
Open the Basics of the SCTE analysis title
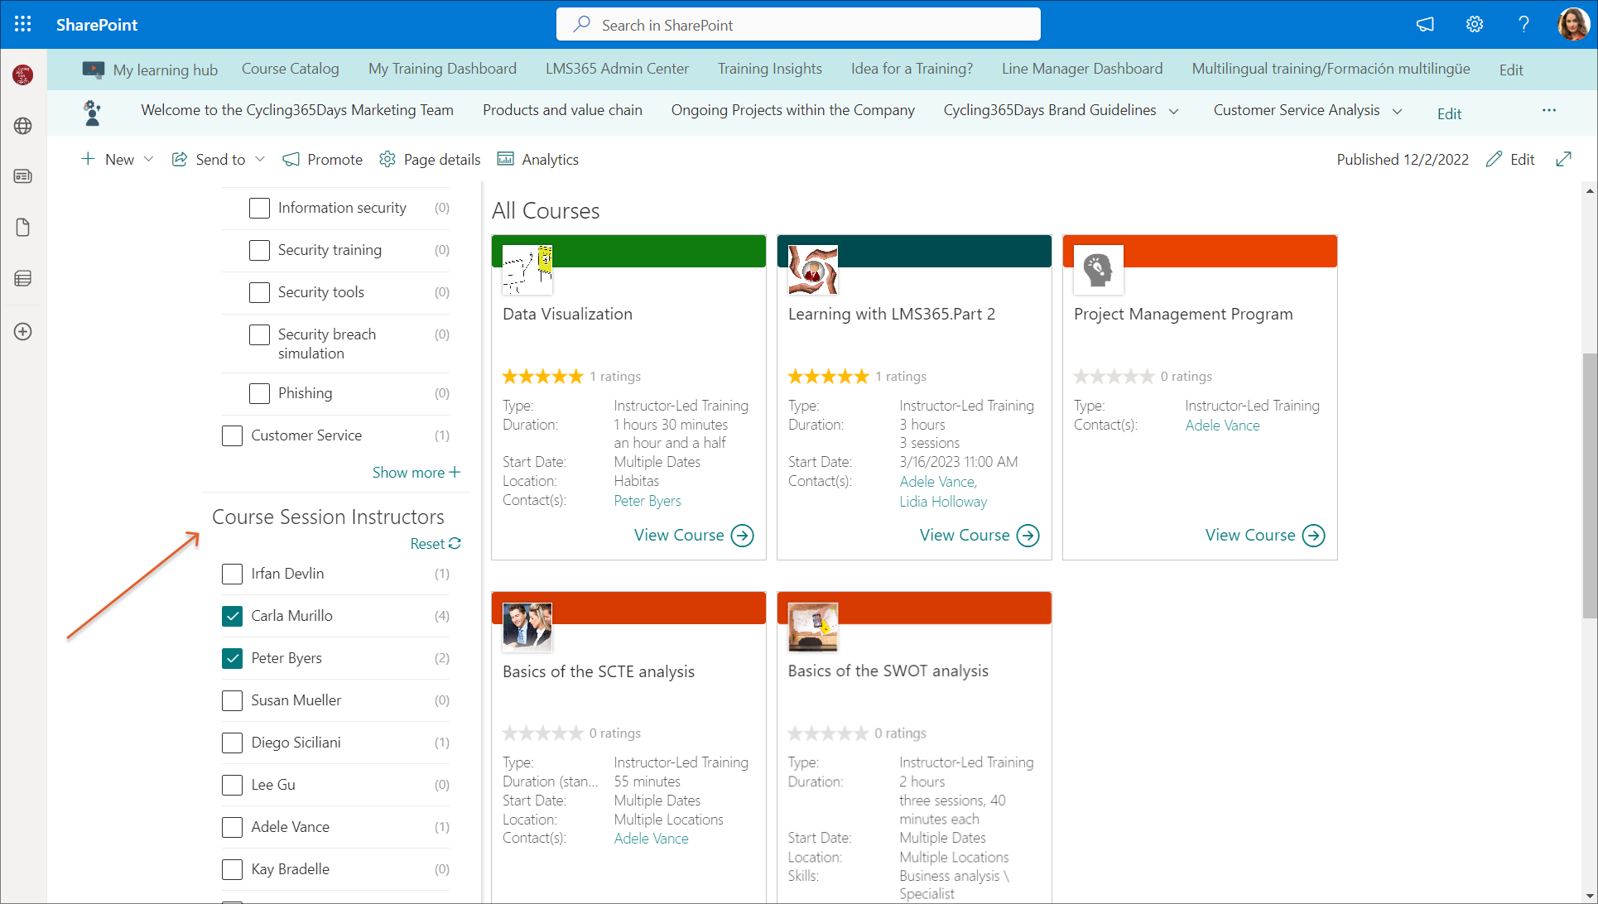[x=599, y=671]
